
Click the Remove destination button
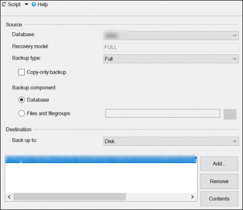click(219, 181)
